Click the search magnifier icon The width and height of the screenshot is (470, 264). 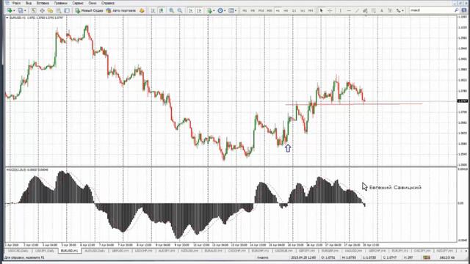457,10
